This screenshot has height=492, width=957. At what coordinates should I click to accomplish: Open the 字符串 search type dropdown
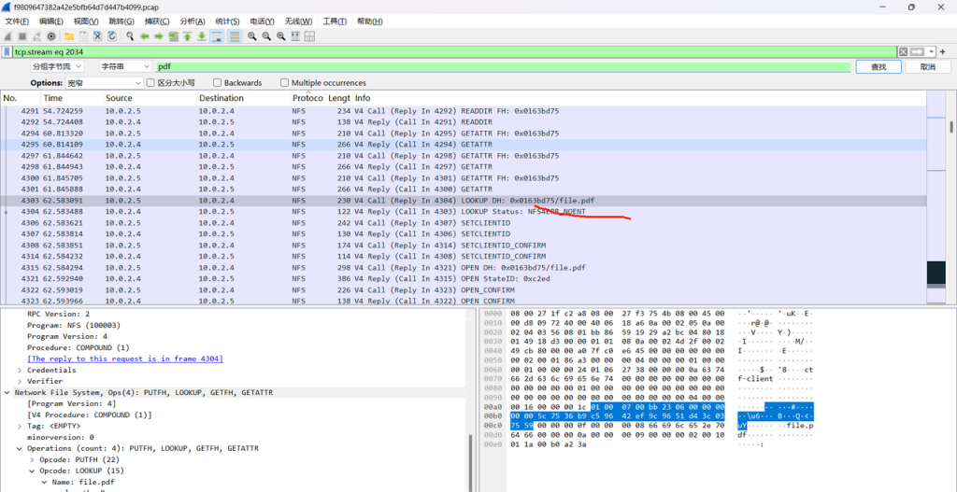tap(124, 67)
